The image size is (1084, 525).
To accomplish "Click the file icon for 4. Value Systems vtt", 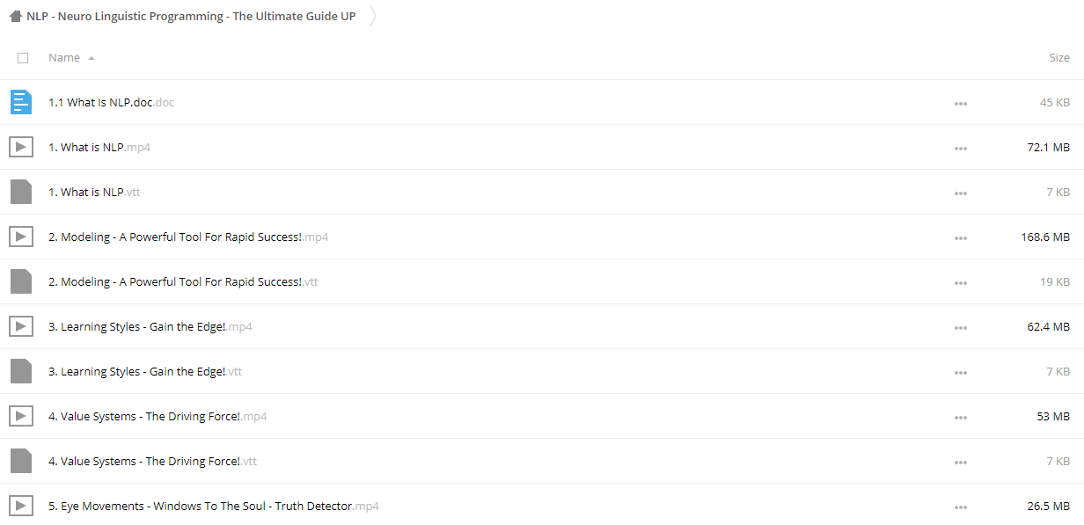I will point(21,461).
